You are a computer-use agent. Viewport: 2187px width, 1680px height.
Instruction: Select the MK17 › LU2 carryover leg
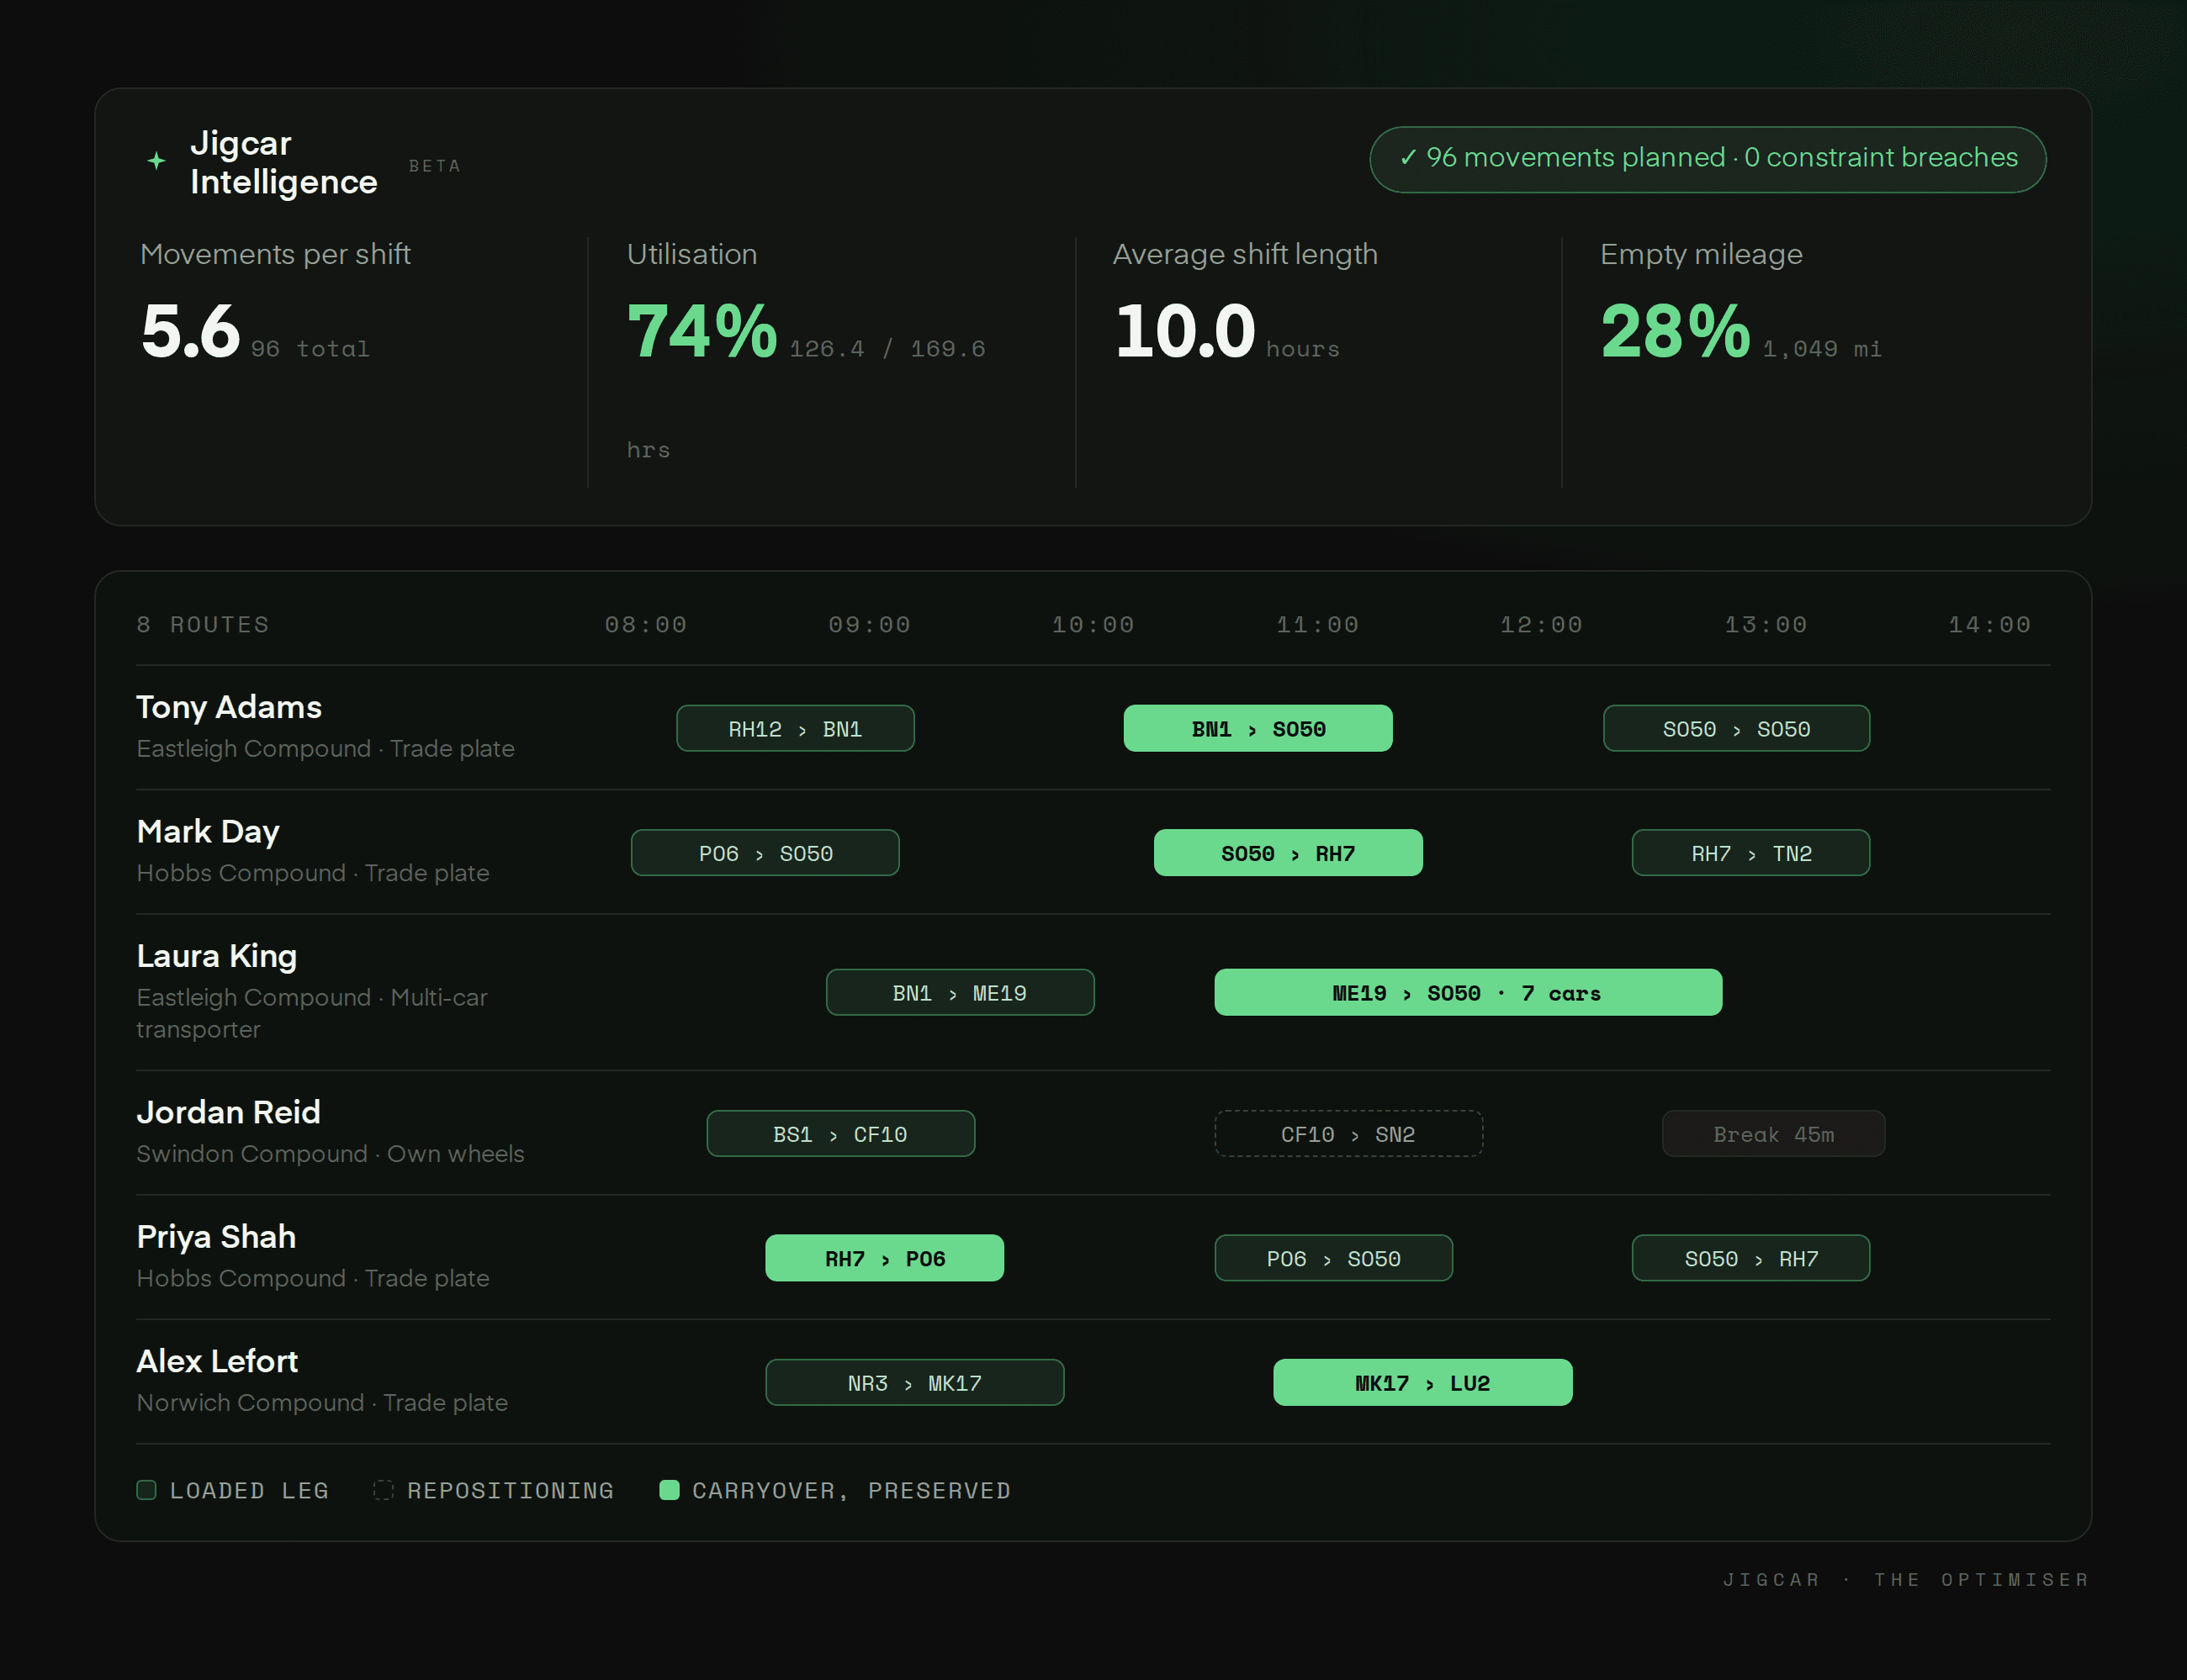point(1422,1382)
